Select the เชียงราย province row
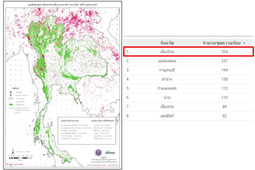255x170 pixels. (x=167, y=107)
